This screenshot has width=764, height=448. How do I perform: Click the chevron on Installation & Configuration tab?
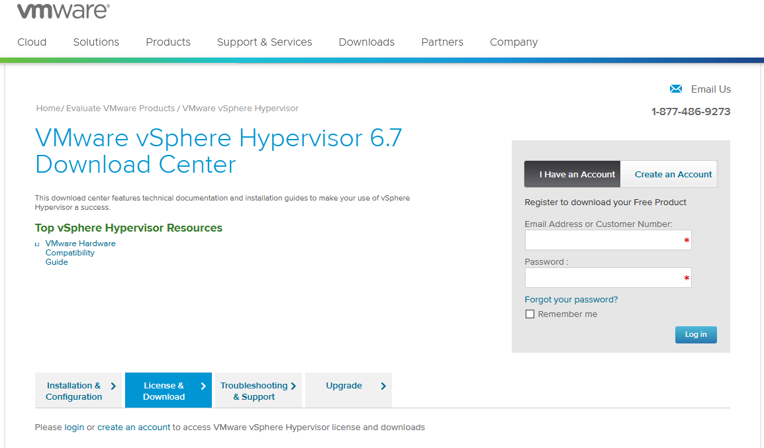(x=113, y=386)
